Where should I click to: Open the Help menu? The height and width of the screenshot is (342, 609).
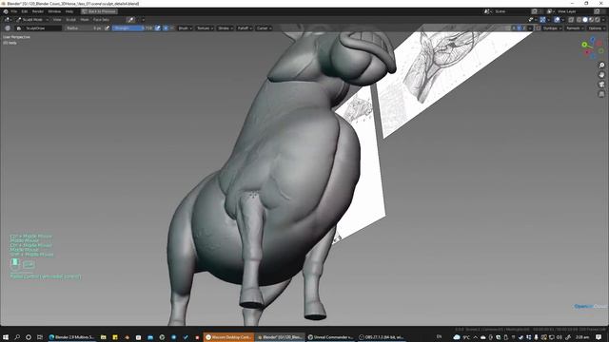(x=69, y=11)
